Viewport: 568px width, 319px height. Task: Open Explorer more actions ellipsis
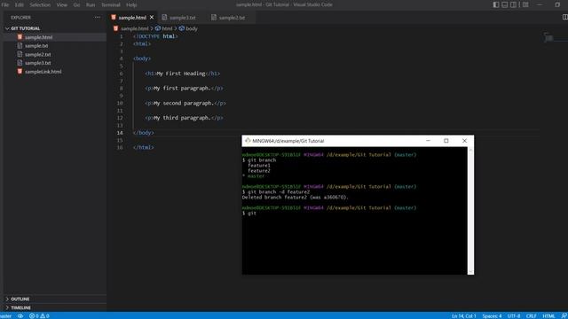tap(98, 17)
